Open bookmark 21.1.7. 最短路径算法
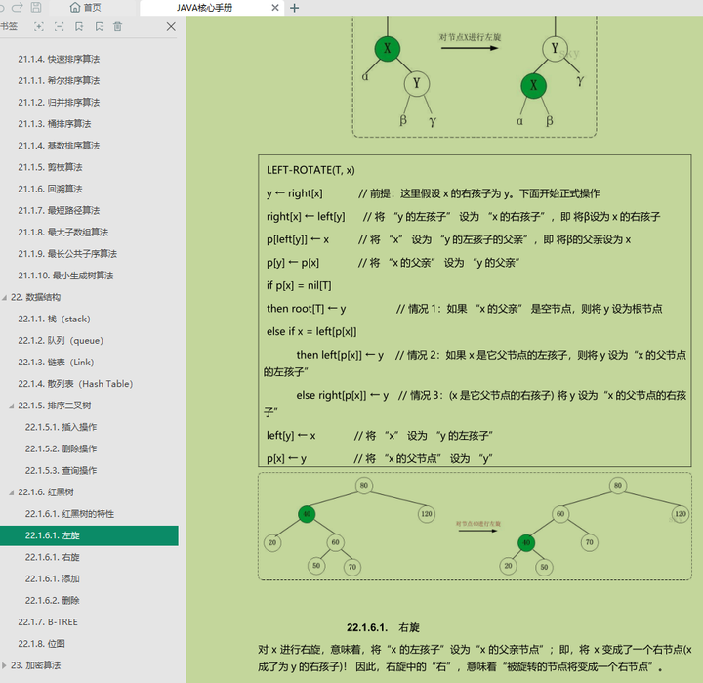The width and height of the screenshot is (703, 683). pos(59,210)
